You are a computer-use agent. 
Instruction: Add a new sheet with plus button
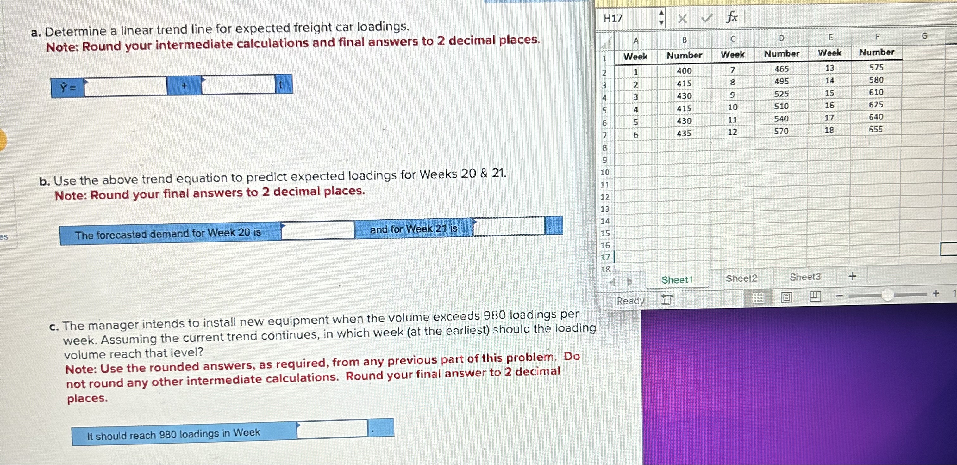pyautogui.click(x=853, y=276)
